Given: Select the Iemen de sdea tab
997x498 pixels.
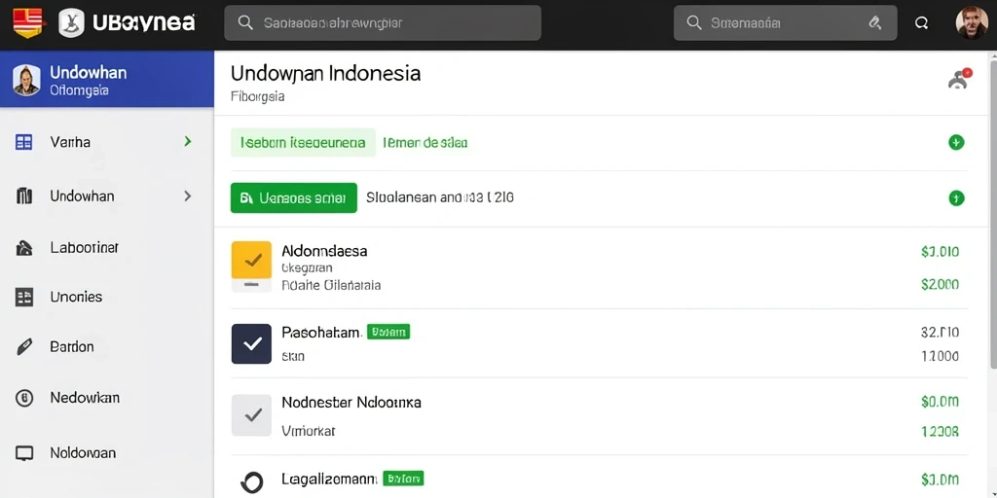Looking at the screenshot, I should (x=425, y=142).
